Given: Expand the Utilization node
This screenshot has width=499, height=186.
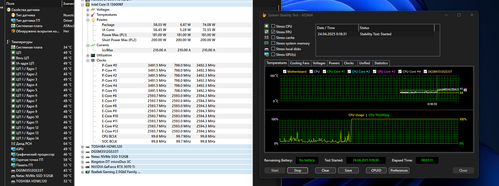Looking at the screenshot, I should point(88,55).
